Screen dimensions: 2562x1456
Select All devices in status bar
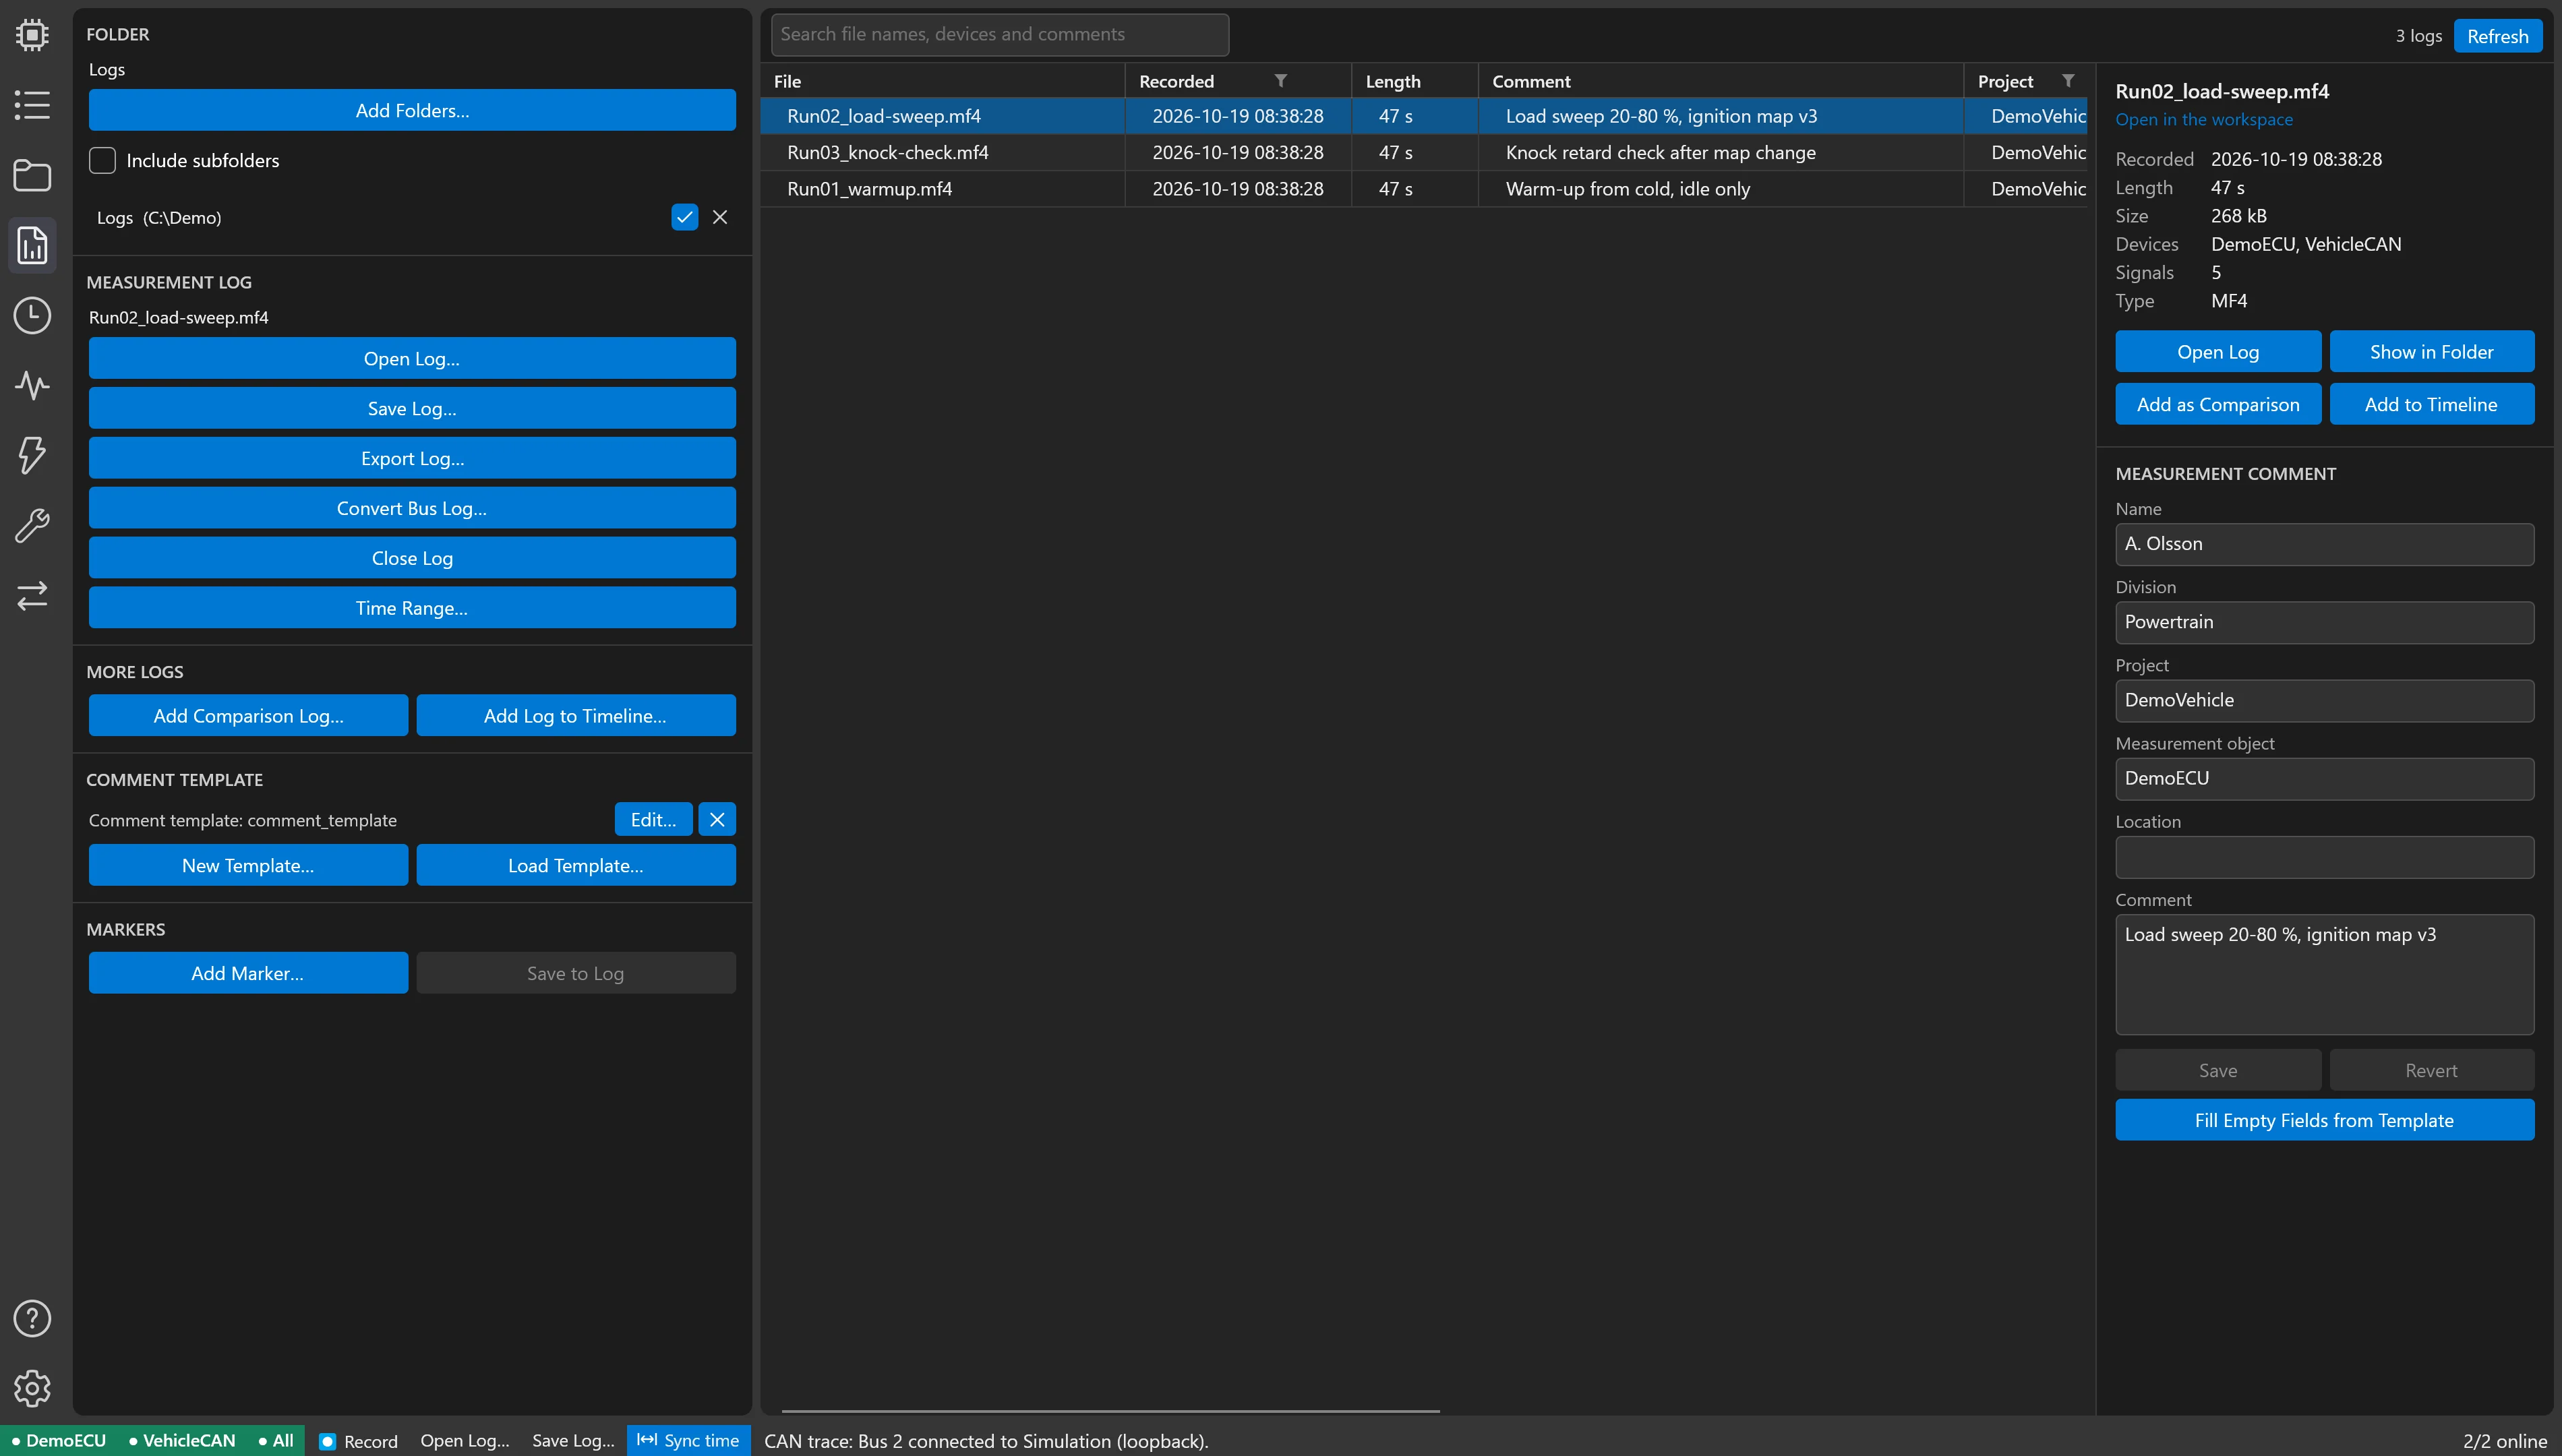point(275,1440)
